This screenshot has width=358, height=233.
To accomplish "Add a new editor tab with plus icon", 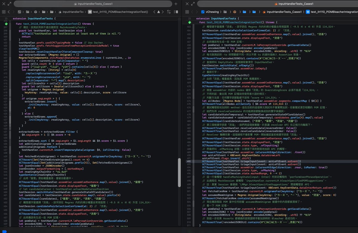I will point(176,4).
